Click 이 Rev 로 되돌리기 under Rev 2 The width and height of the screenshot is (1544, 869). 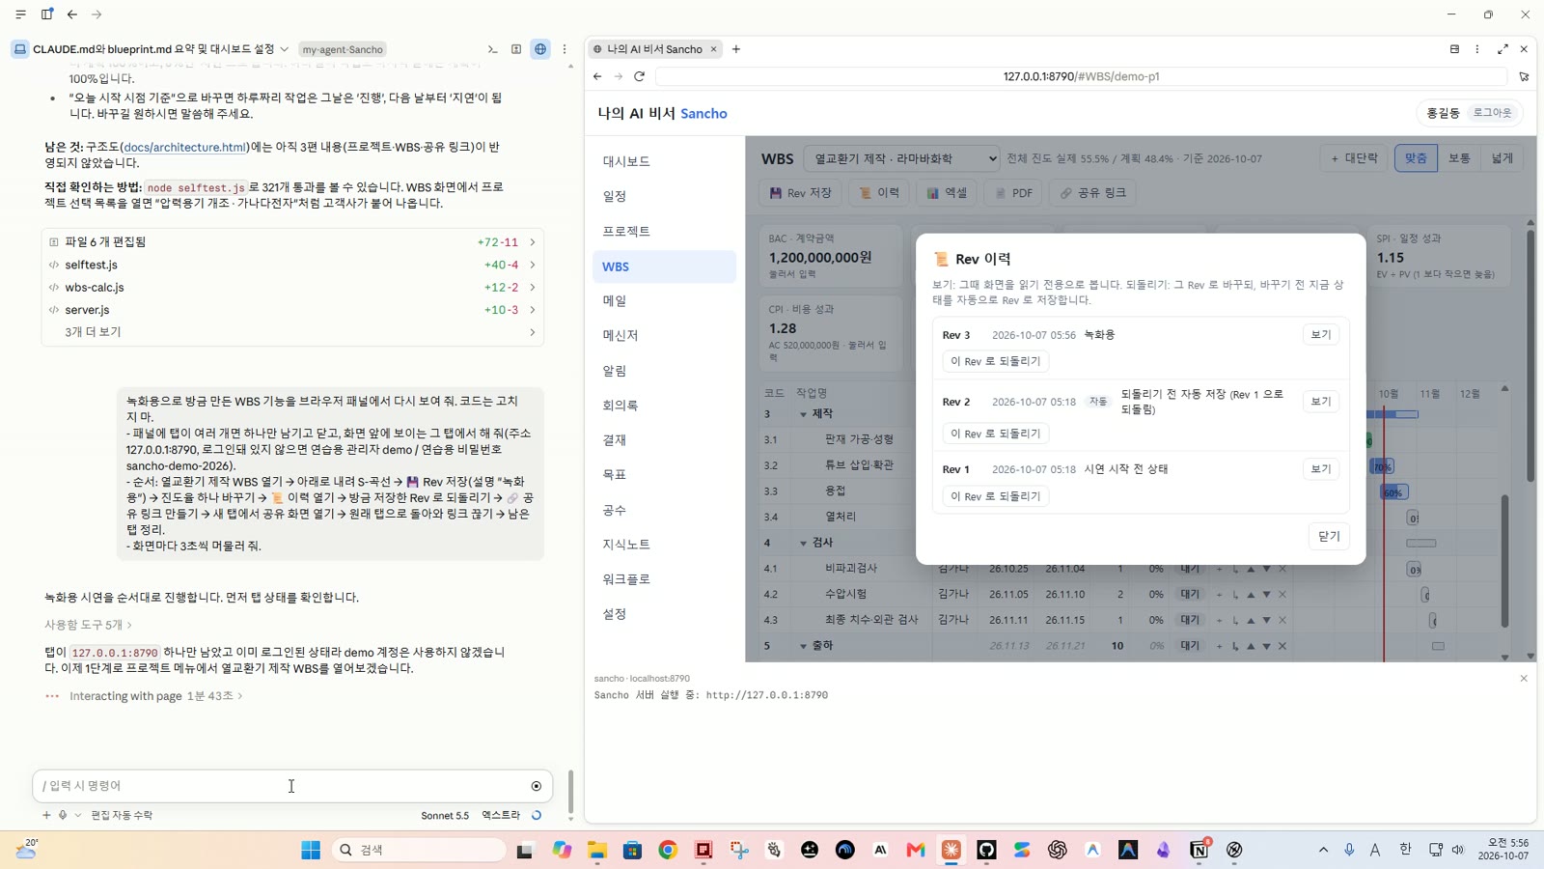(x=996, y=434)
